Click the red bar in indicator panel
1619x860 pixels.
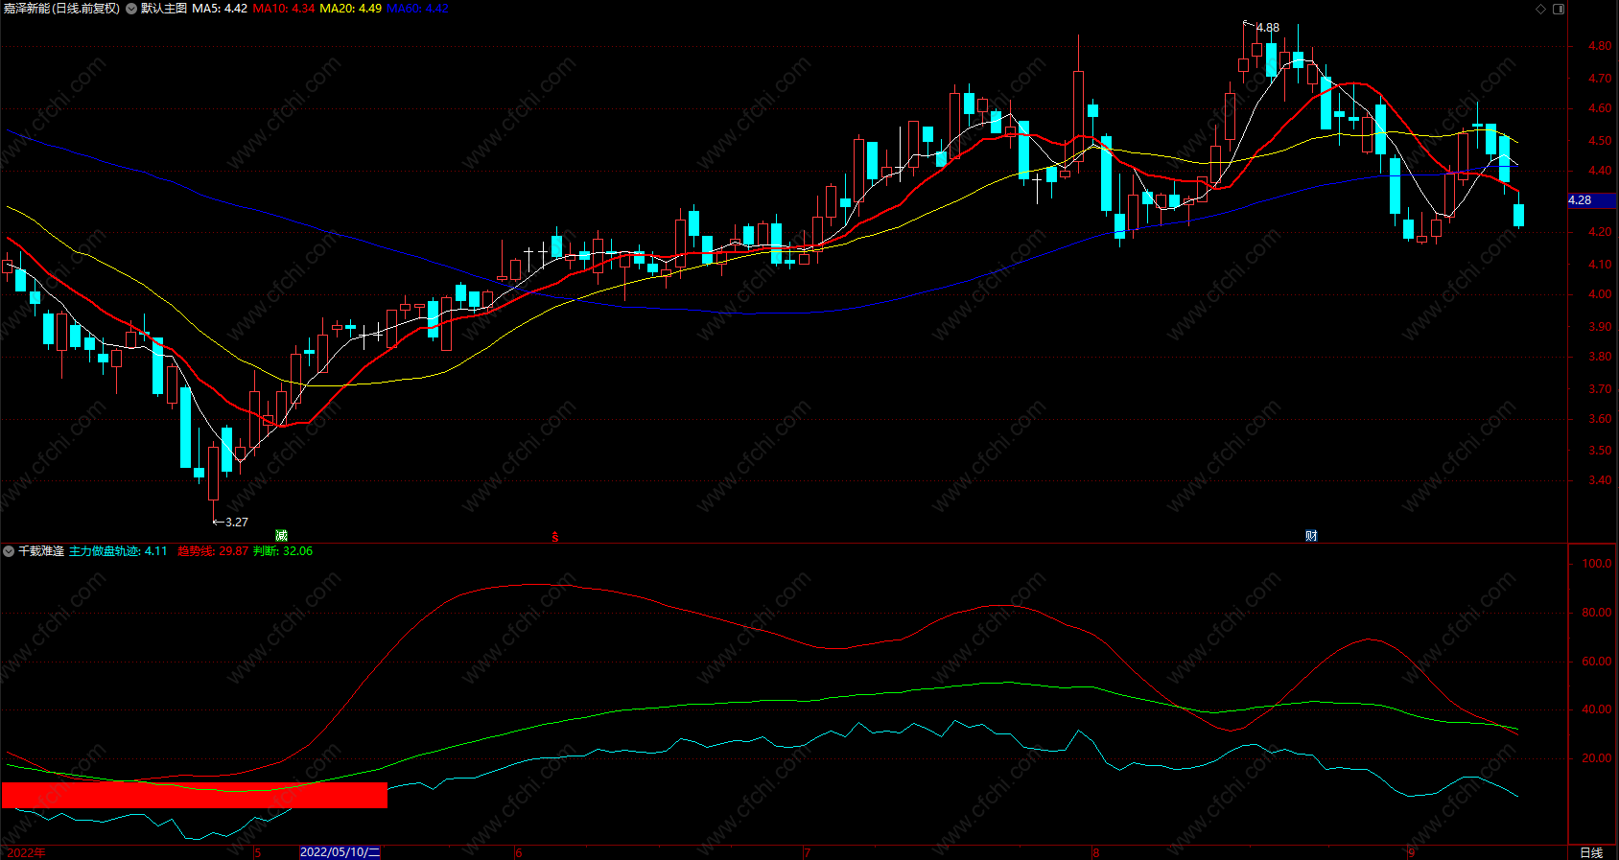pos(195,796)
